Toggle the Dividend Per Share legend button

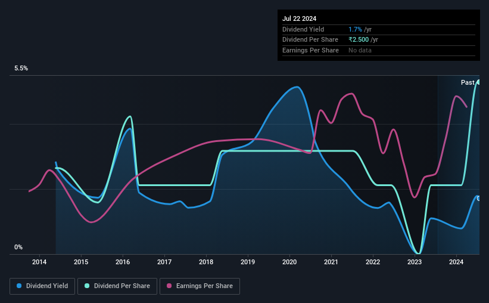coord(117,286)
